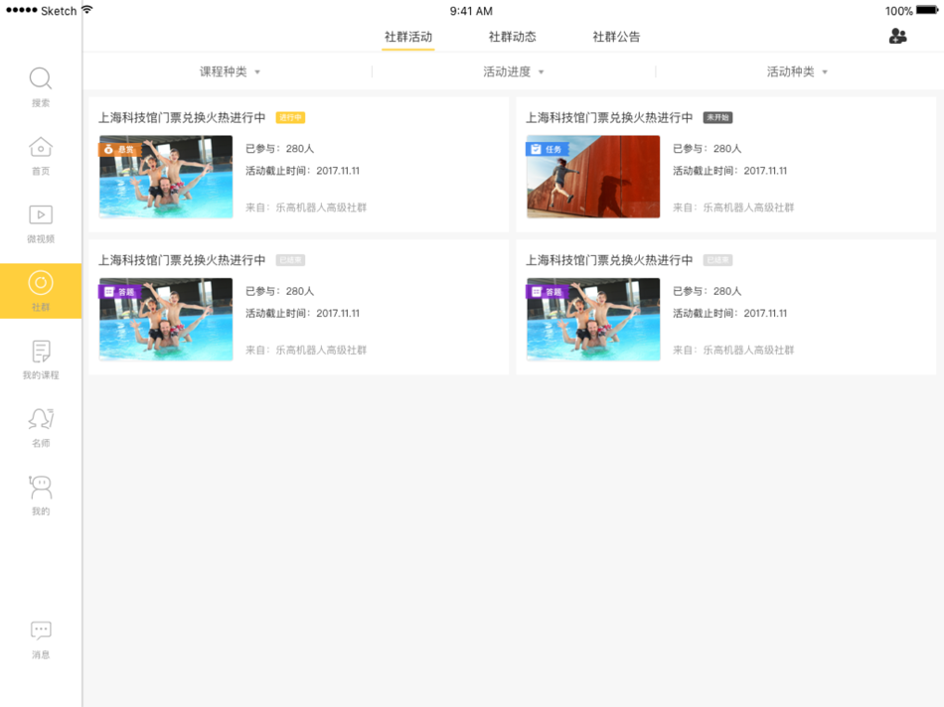Select the highlighted 社群 sidebar item
This screenshot has width=944, height=707.
41,291
